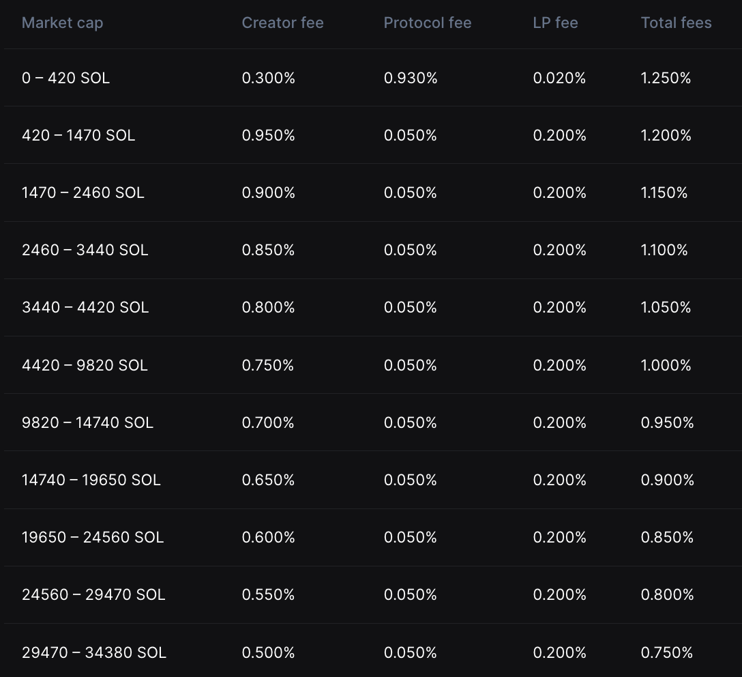Click the 1.150% total fees value
The height and width of the screenshot is (677, 742).
(664, 193)
